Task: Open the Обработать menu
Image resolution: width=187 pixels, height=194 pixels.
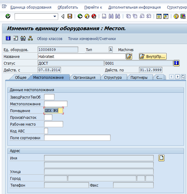Action: click(x=68, y=7)
